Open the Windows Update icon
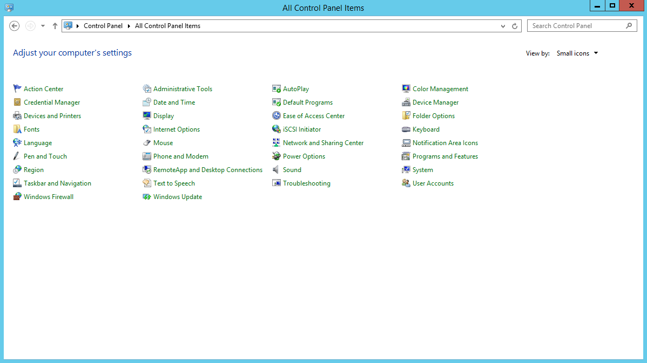This screenshot has height=363, width=647. pyautogui.click(x=146, y=196)
